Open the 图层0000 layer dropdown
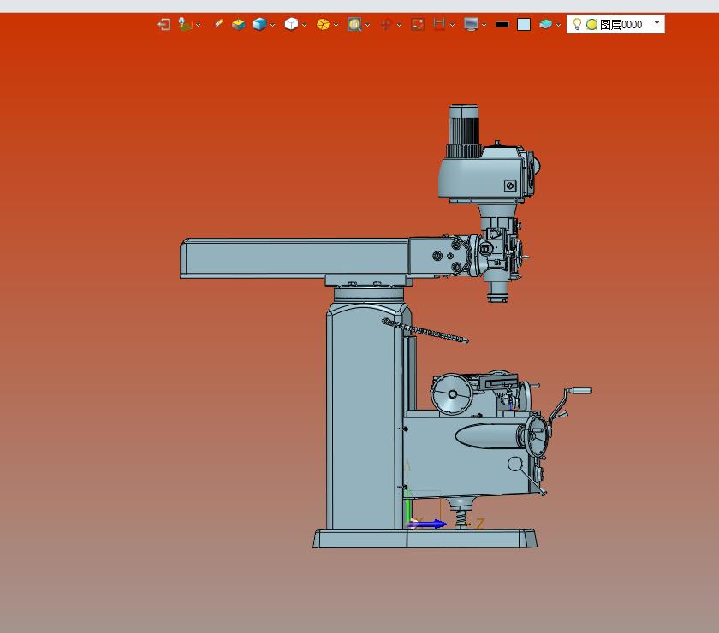 [x=657, y=23]
